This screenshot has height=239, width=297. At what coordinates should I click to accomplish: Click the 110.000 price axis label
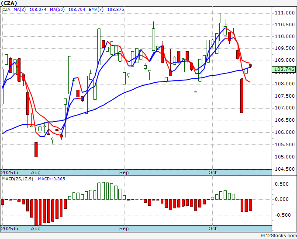(285, 36)
